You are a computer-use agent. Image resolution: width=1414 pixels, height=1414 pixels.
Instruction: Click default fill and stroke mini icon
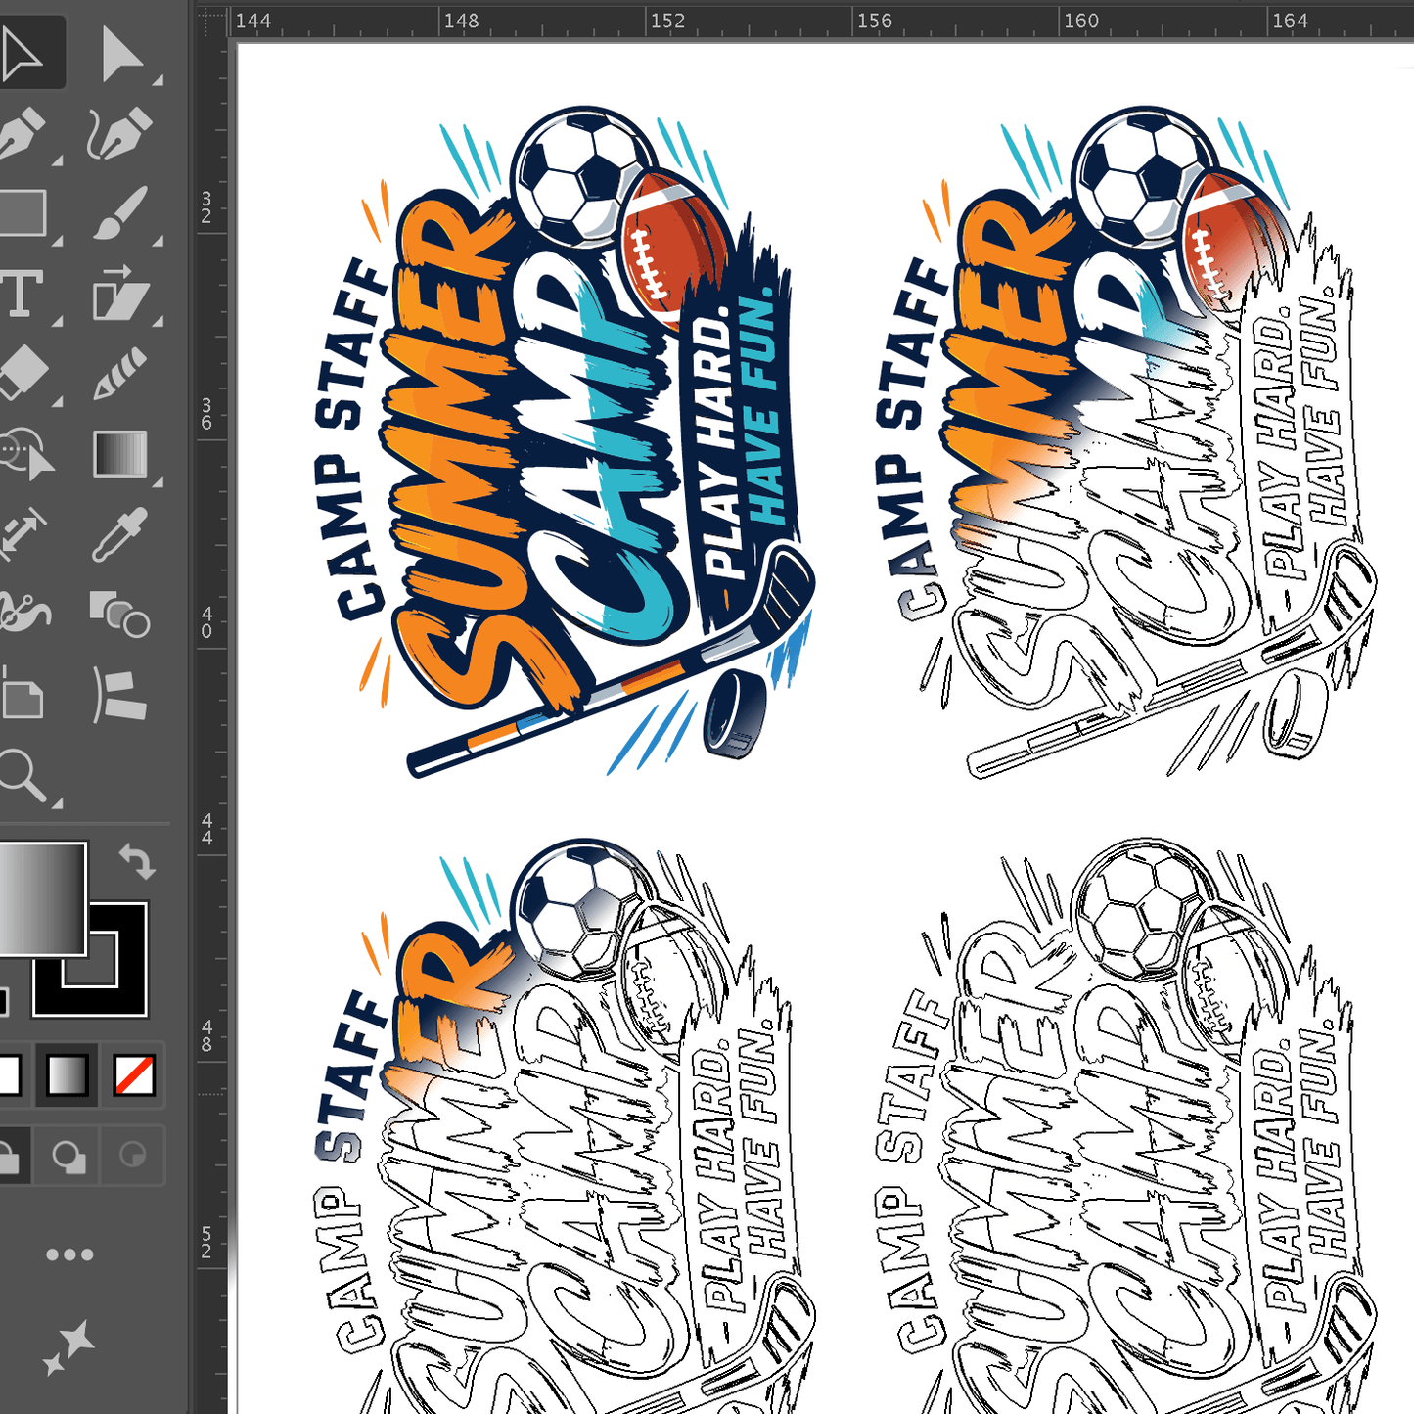[x=3, y=1001]
